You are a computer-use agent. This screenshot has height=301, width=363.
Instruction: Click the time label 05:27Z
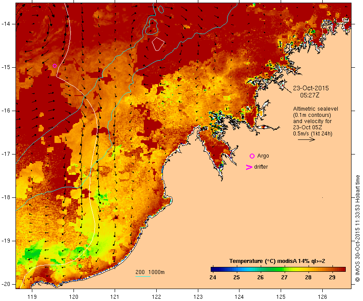[x=310, y=95]
